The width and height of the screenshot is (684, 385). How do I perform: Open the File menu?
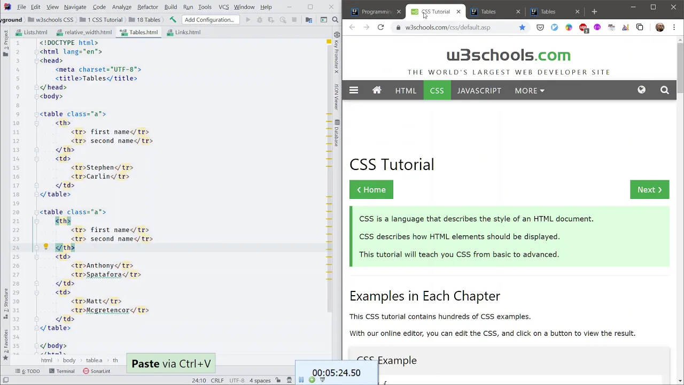tap(21, 7)
